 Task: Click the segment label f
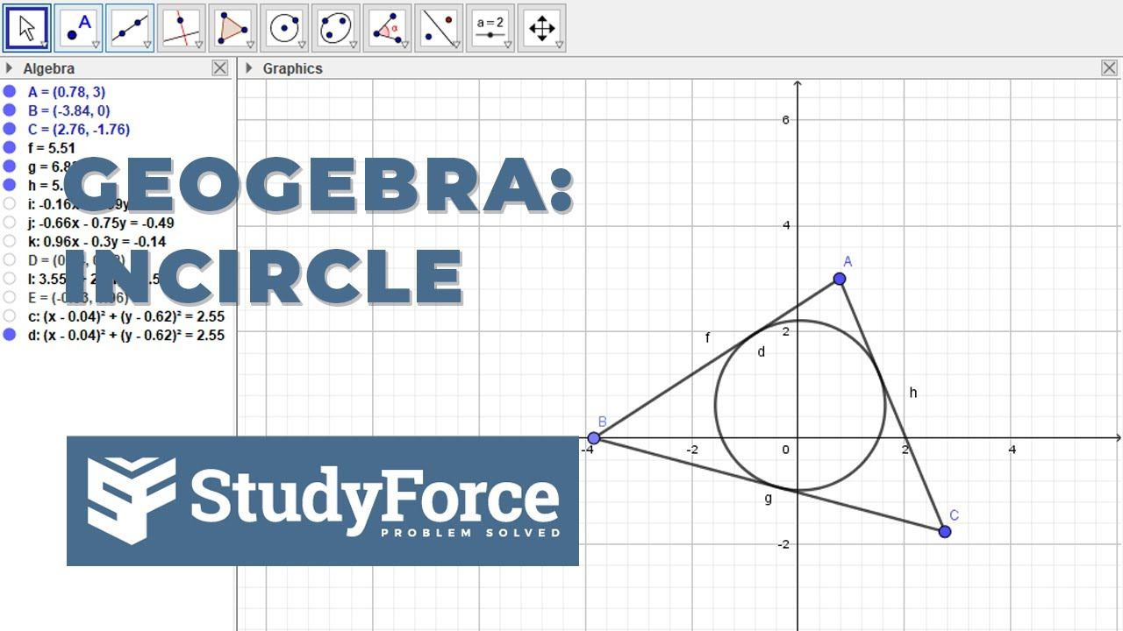(708, 337)
